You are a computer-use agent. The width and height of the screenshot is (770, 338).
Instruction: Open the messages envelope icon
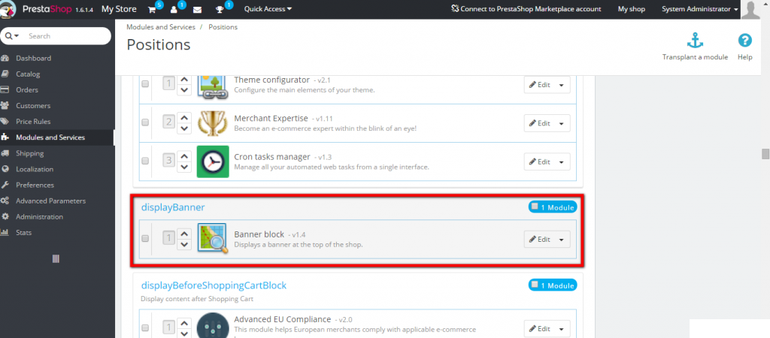point(198,9)
